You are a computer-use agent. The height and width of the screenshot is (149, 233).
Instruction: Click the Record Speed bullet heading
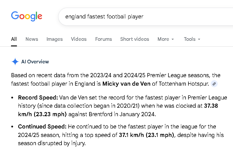point(38,98)
